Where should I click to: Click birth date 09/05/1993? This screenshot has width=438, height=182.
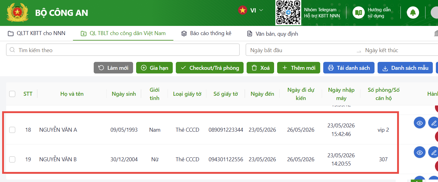click(124, 130)
